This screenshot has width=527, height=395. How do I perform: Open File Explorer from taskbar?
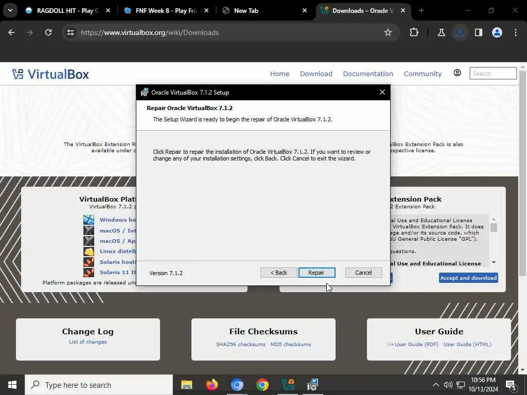click(186, 385)
